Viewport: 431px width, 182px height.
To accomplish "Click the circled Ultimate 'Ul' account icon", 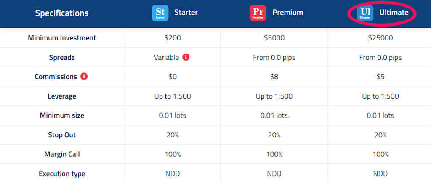I will pos(365,13).
